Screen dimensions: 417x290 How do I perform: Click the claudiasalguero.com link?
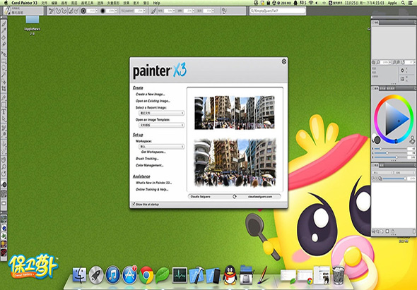click(260, 197)
